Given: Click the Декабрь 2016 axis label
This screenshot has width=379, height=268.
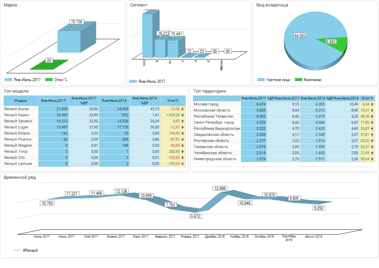Looking at the screenshot, I should 214,236.
